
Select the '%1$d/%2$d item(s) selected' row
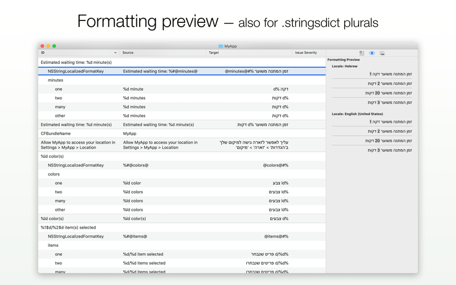(68, 227)
